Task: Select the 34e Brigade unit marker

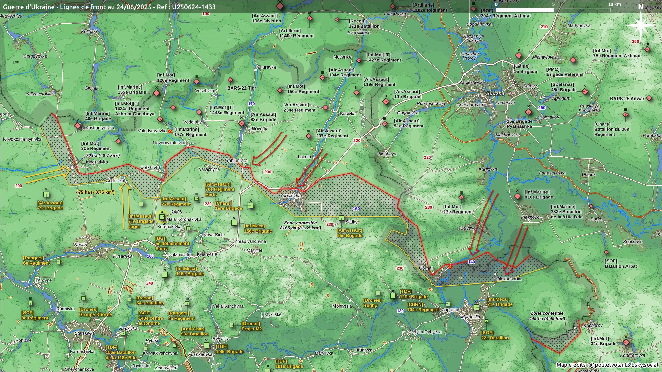Action: [626, 342]
